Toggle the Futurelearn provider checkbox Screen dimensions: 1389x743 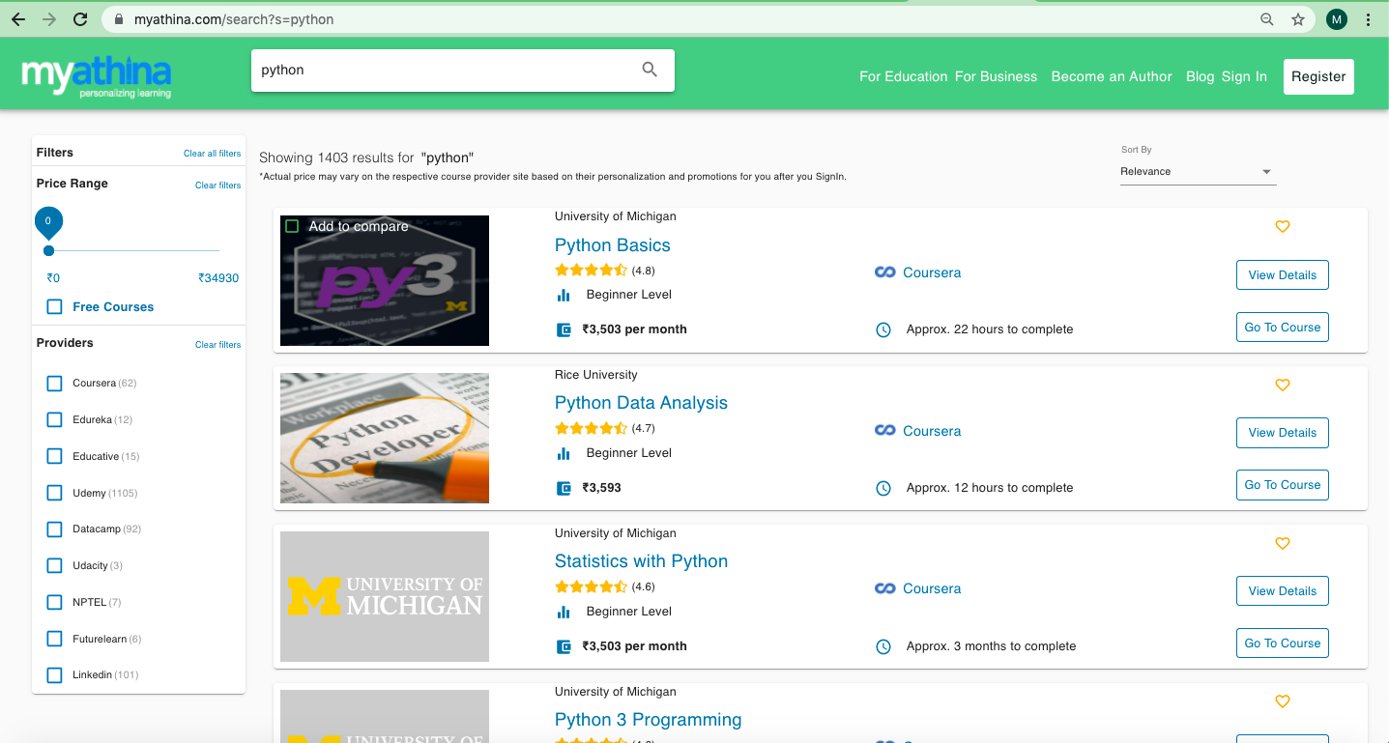pos(55,639)
